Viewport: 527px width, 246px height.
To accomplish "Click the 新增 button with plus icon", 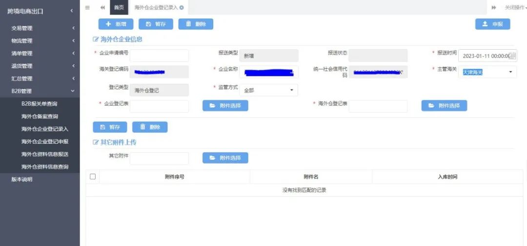I will (x=116, y=24).
